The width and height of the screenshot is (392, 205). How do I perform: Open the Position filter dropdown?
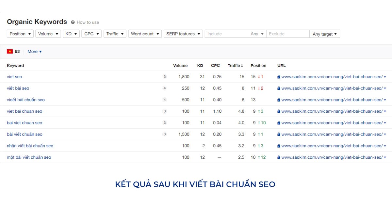[20, 34]
